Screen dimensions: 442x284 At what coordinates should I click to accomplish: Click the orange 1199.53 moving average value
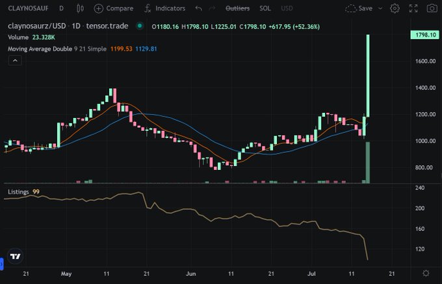[x=121, y=49]
